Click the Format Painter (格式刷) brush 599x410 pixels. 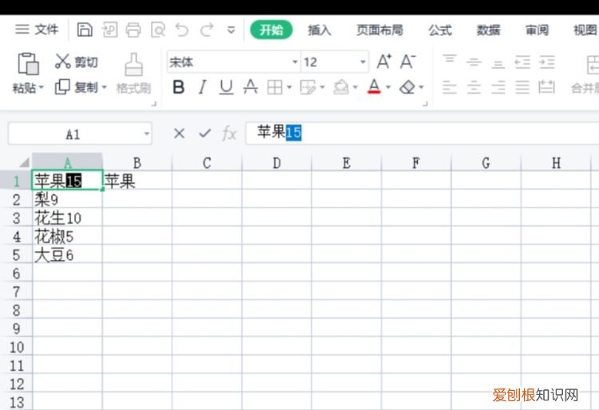tap(133, 73)
